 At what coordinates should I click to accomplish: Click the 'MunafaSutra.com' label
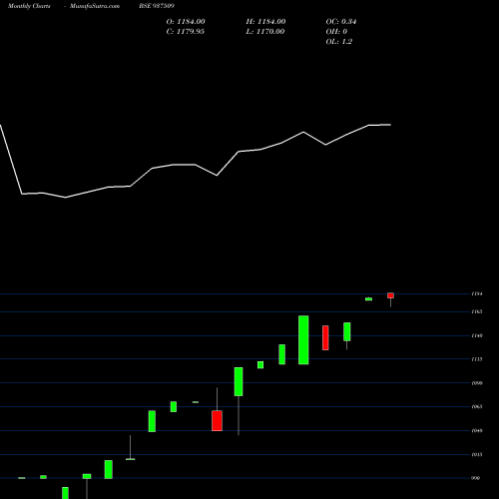click(95, 6)
